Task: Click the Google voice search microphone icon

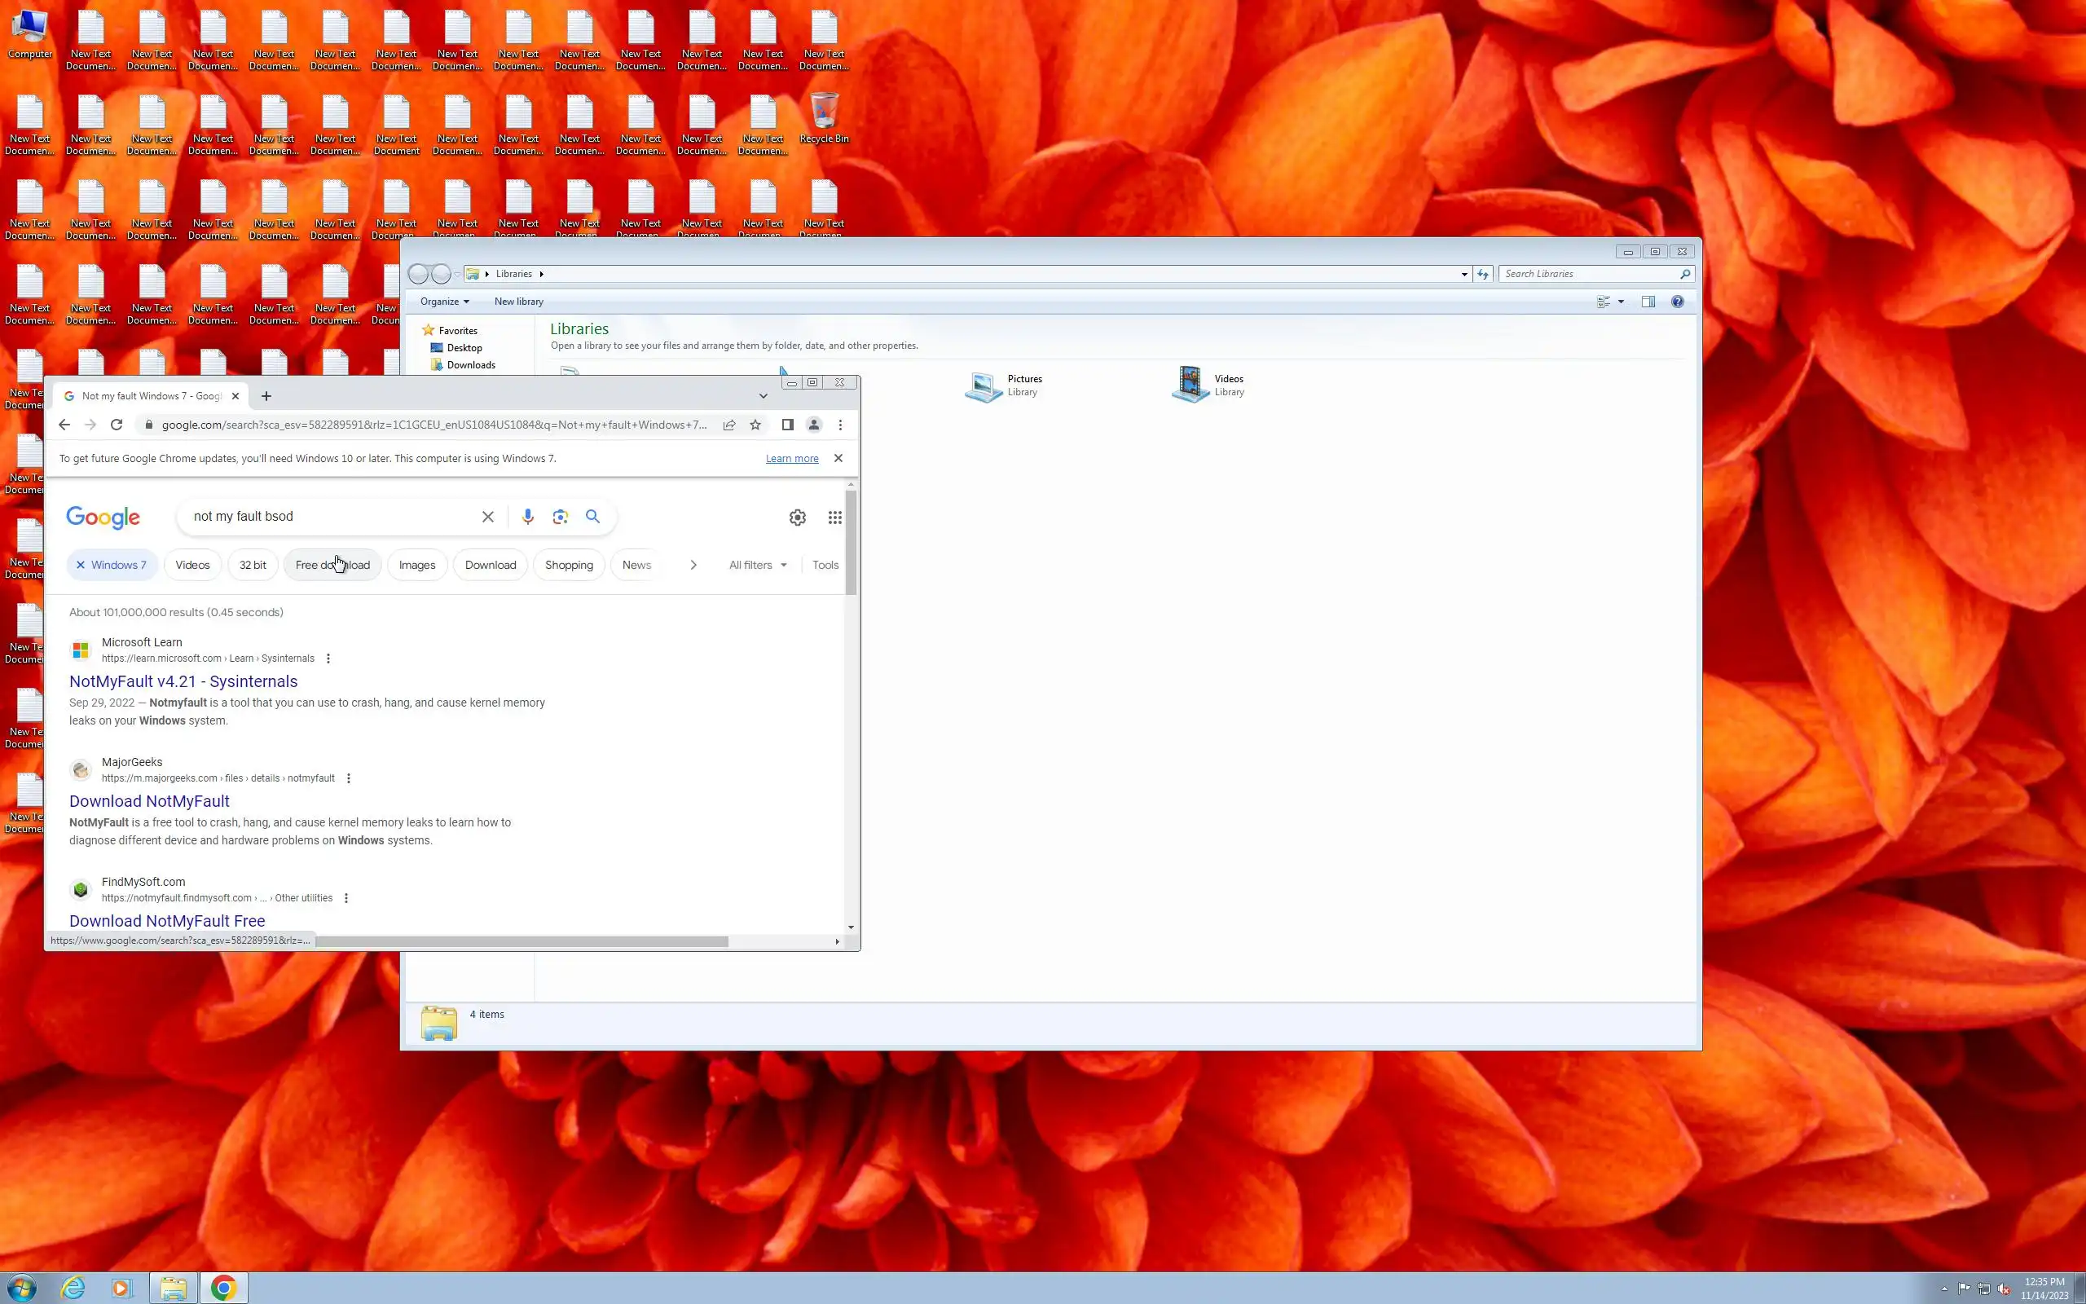Action: (x=527, y=517)
